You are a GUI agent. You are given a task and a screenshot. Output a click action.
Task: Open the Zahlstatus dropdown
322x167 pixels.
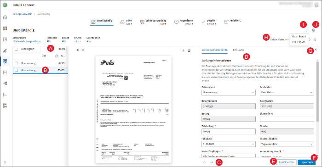point(287,92)
